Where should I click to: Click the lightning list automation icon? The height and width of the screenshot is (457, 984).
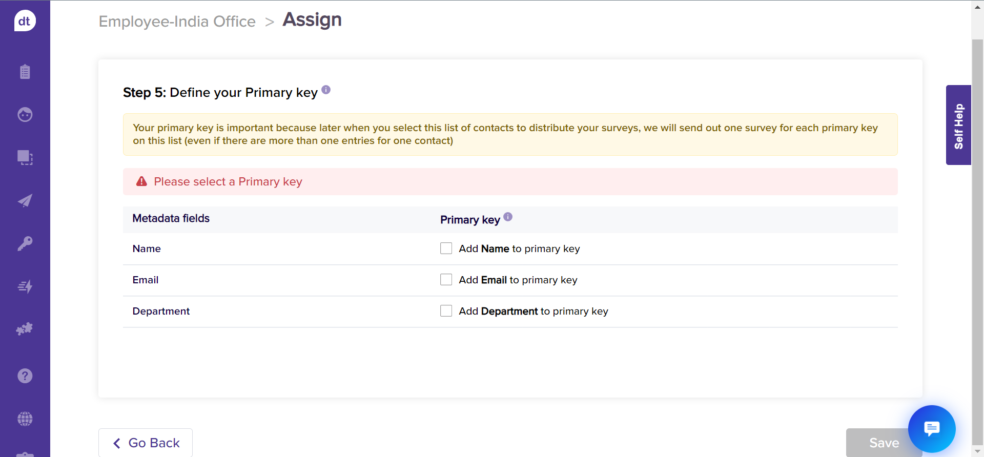tap(25, 286)
